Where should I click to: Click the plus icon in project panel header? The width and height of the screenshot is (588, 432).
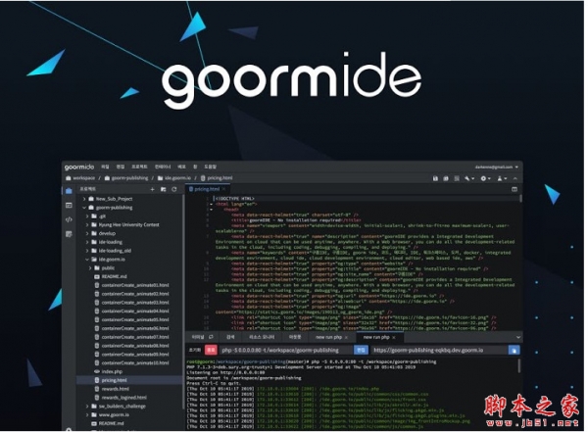pos(152,189)
